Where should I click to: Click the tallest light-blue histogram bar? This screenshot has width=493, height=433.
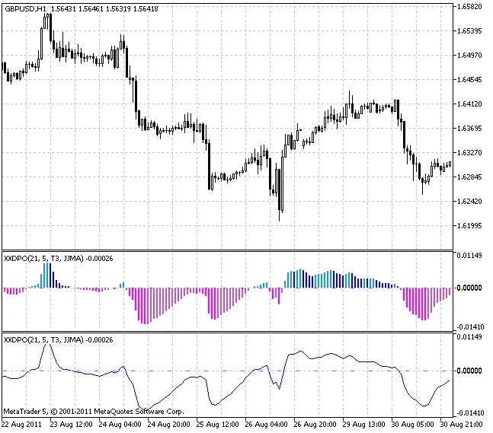[x=49, y=275]
